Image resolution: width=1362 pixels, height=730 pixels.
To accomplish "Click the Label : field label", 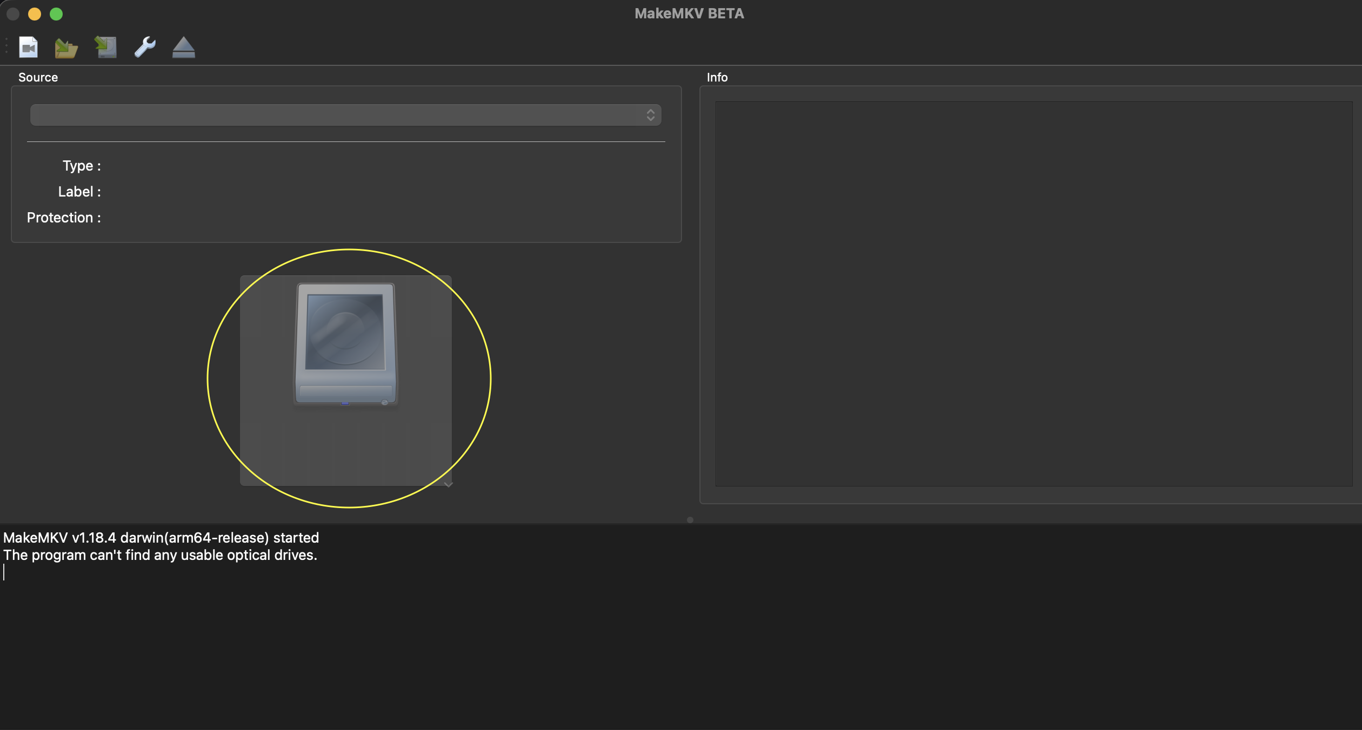I will coord(79,192).
